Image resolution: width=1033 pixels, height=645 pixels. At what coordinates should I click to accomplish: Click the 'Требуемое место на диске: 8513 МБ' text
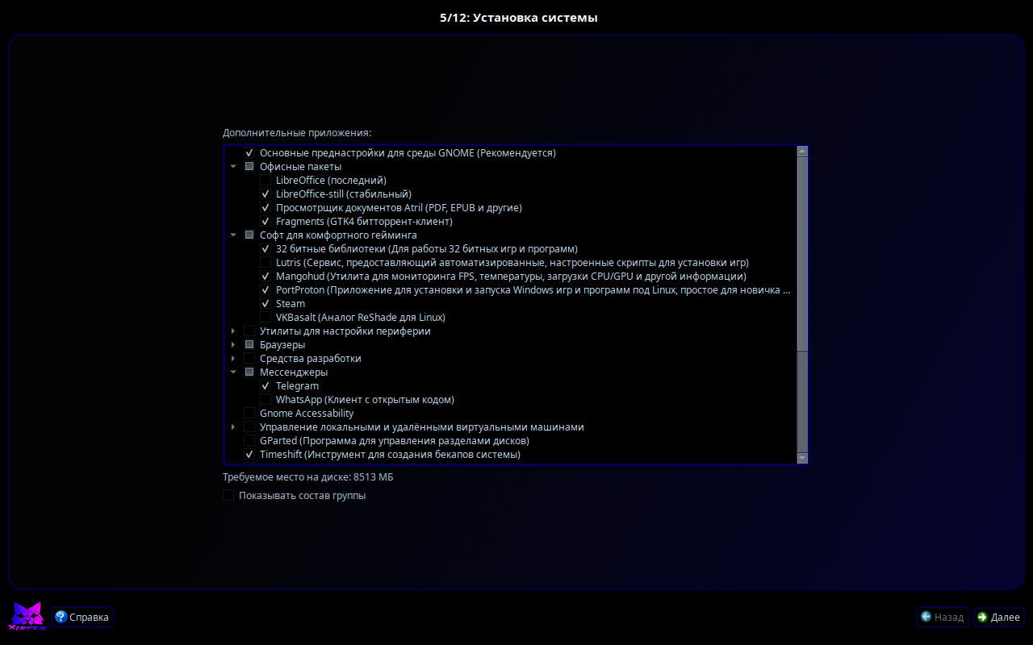308,477
